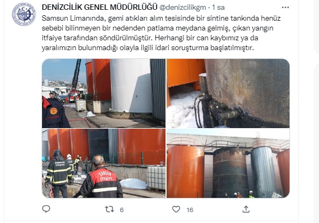Image resolution: width=319 pixels, height=223 pixels.
Task: Open the photo of Samsun İtfaiye firefighters
Action: (x=104, y=163)
